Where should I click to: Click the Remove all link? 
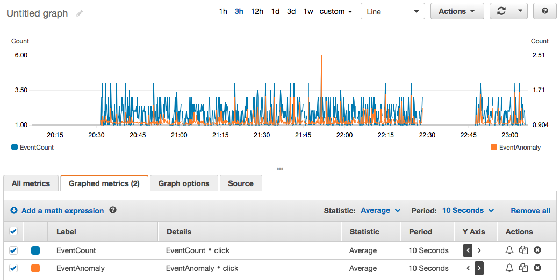click(x=530, y=211)
